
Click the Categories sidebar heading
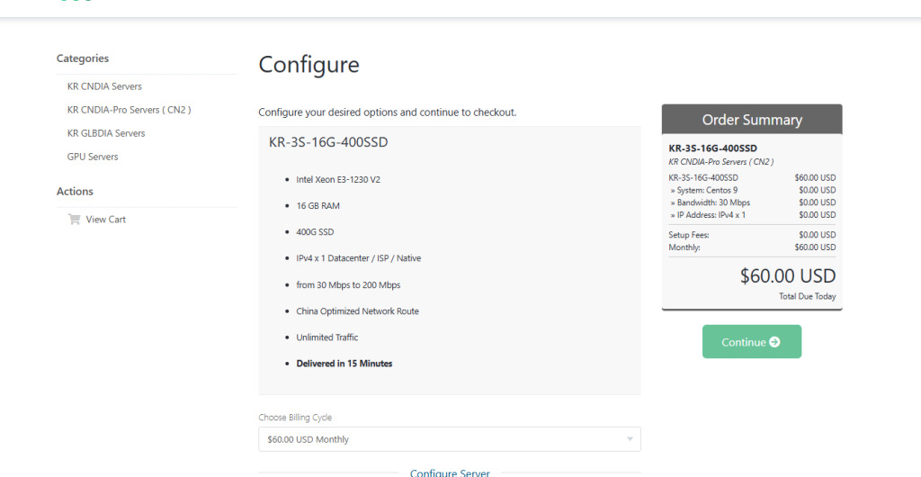[83, 58]
